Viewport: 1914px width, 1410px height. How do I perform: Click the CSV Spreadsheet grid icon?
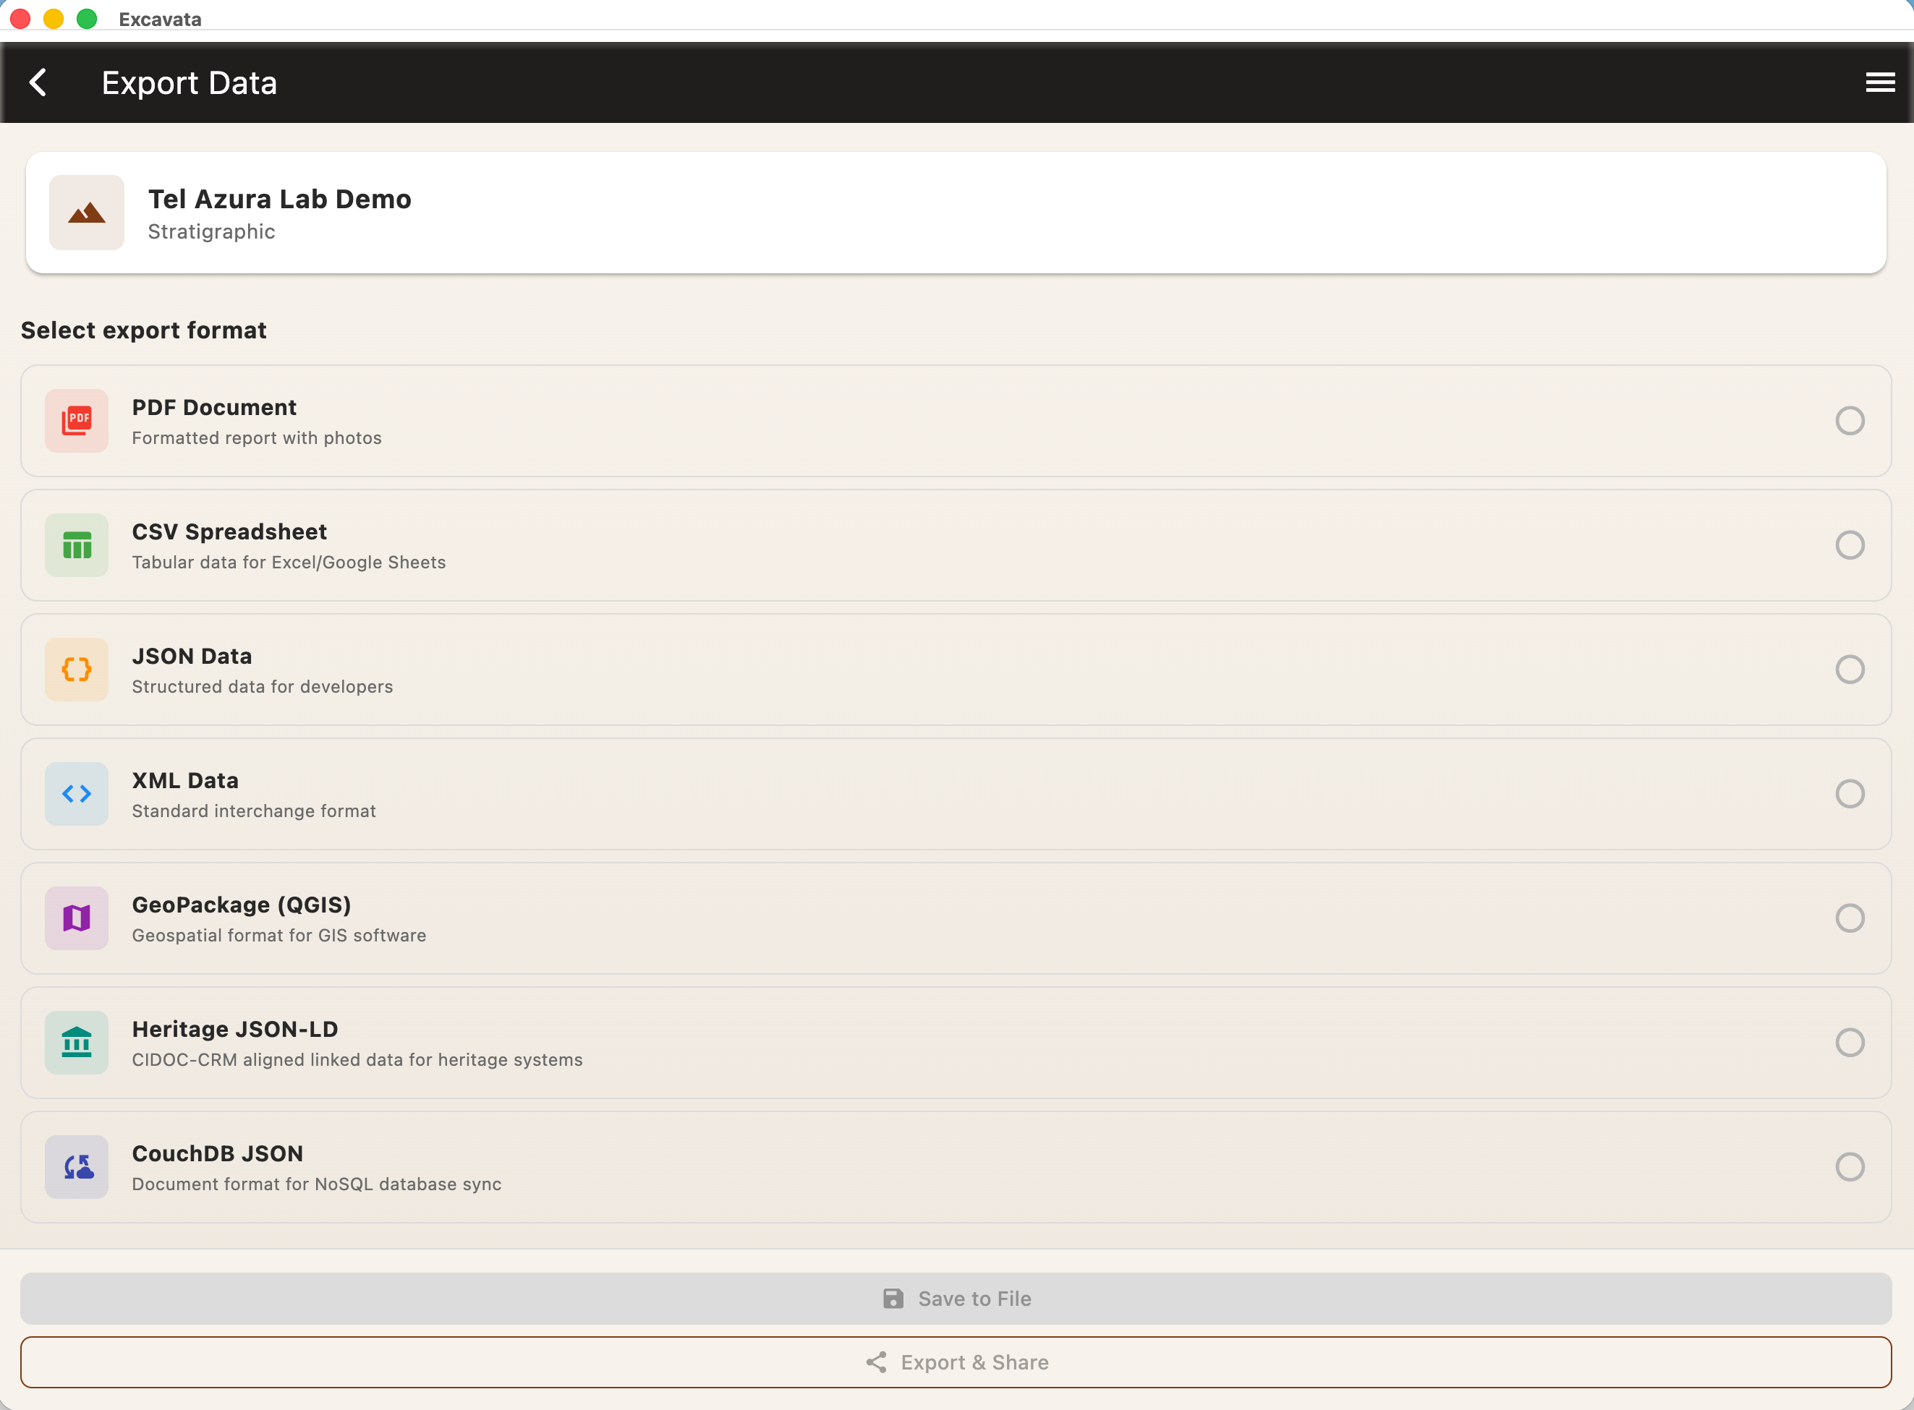(77, 545)
